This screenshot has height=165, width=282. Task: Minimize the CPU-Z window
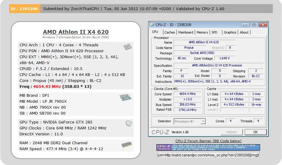tap(245, 25)
